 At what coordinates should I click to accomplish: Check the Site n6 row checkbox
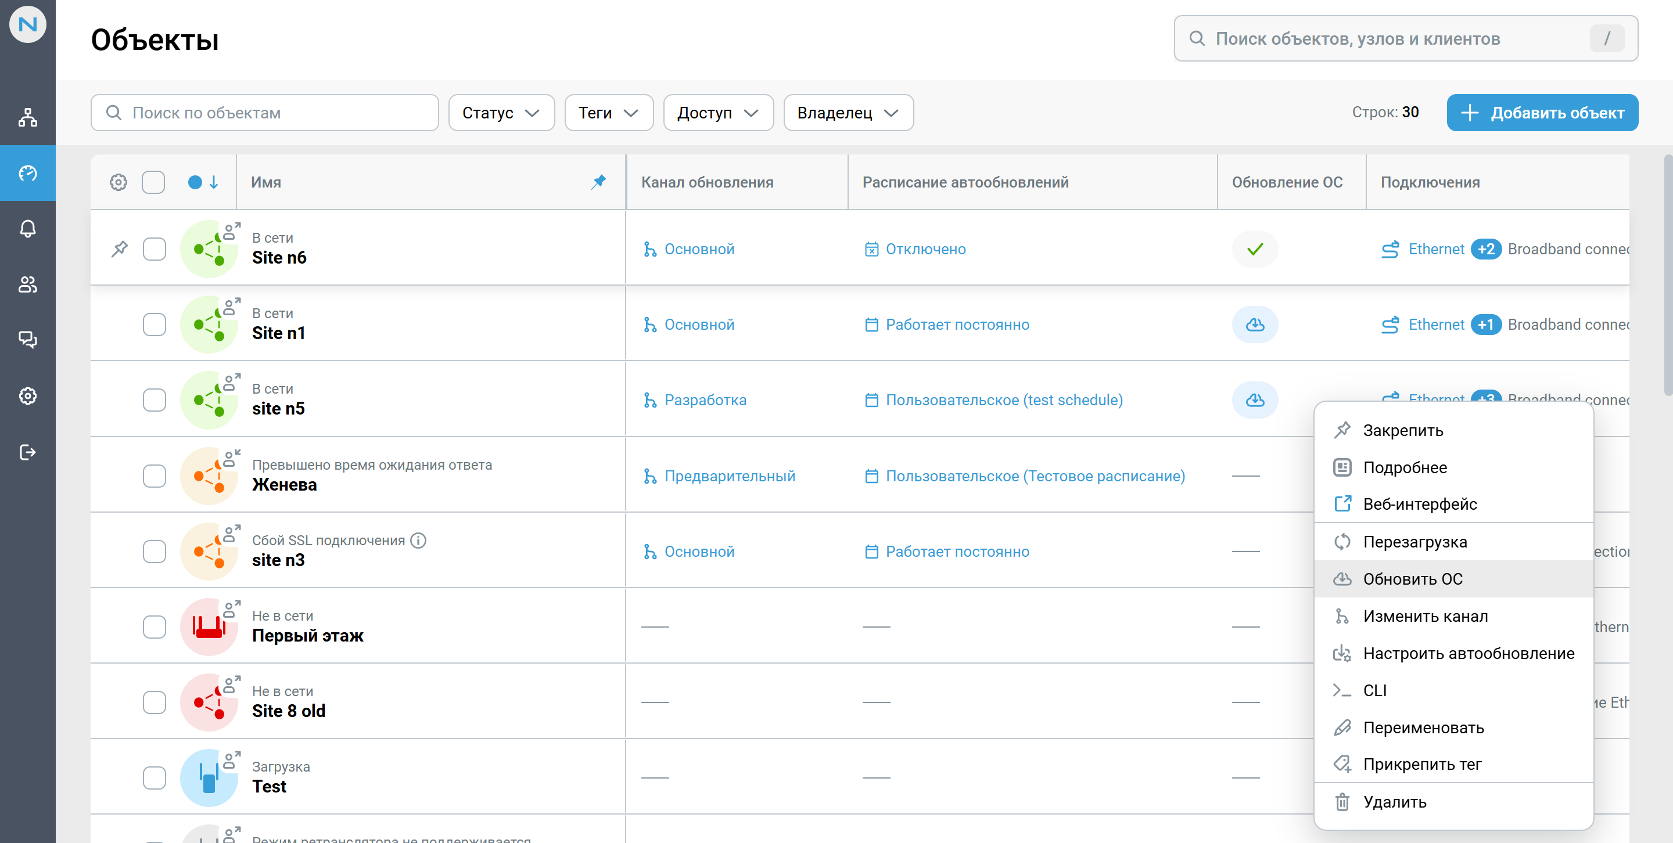pos(155,249)
